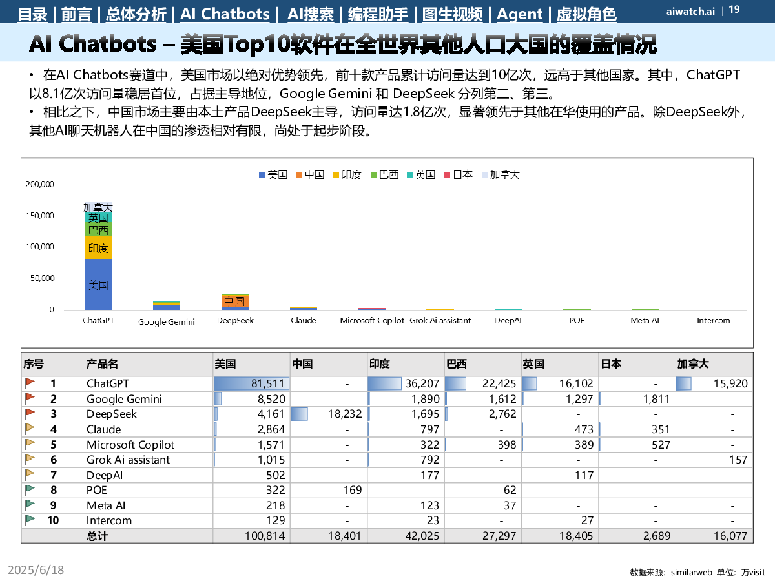
Task: Open the 图生视频 section
Action: click(x=453, y=14)
